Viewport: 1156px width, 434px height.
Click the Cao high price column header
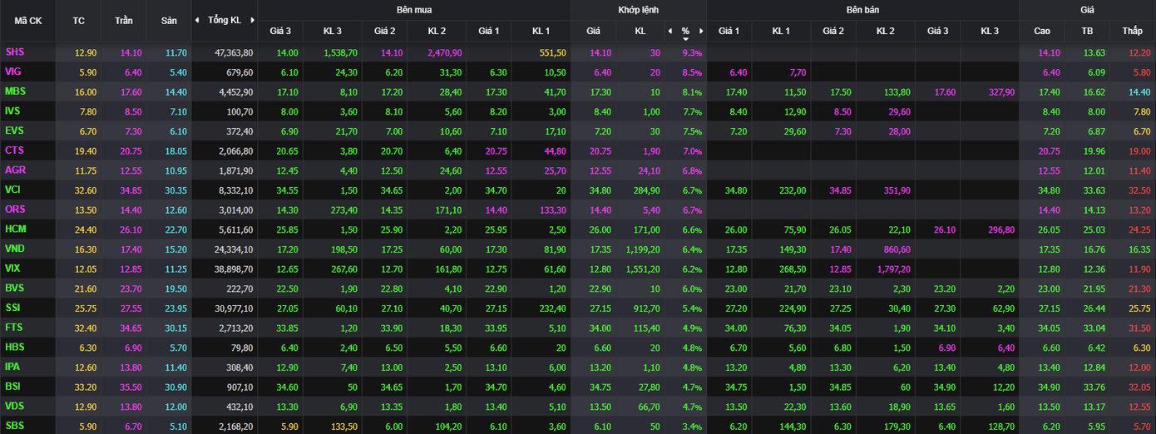point(1042,32)
